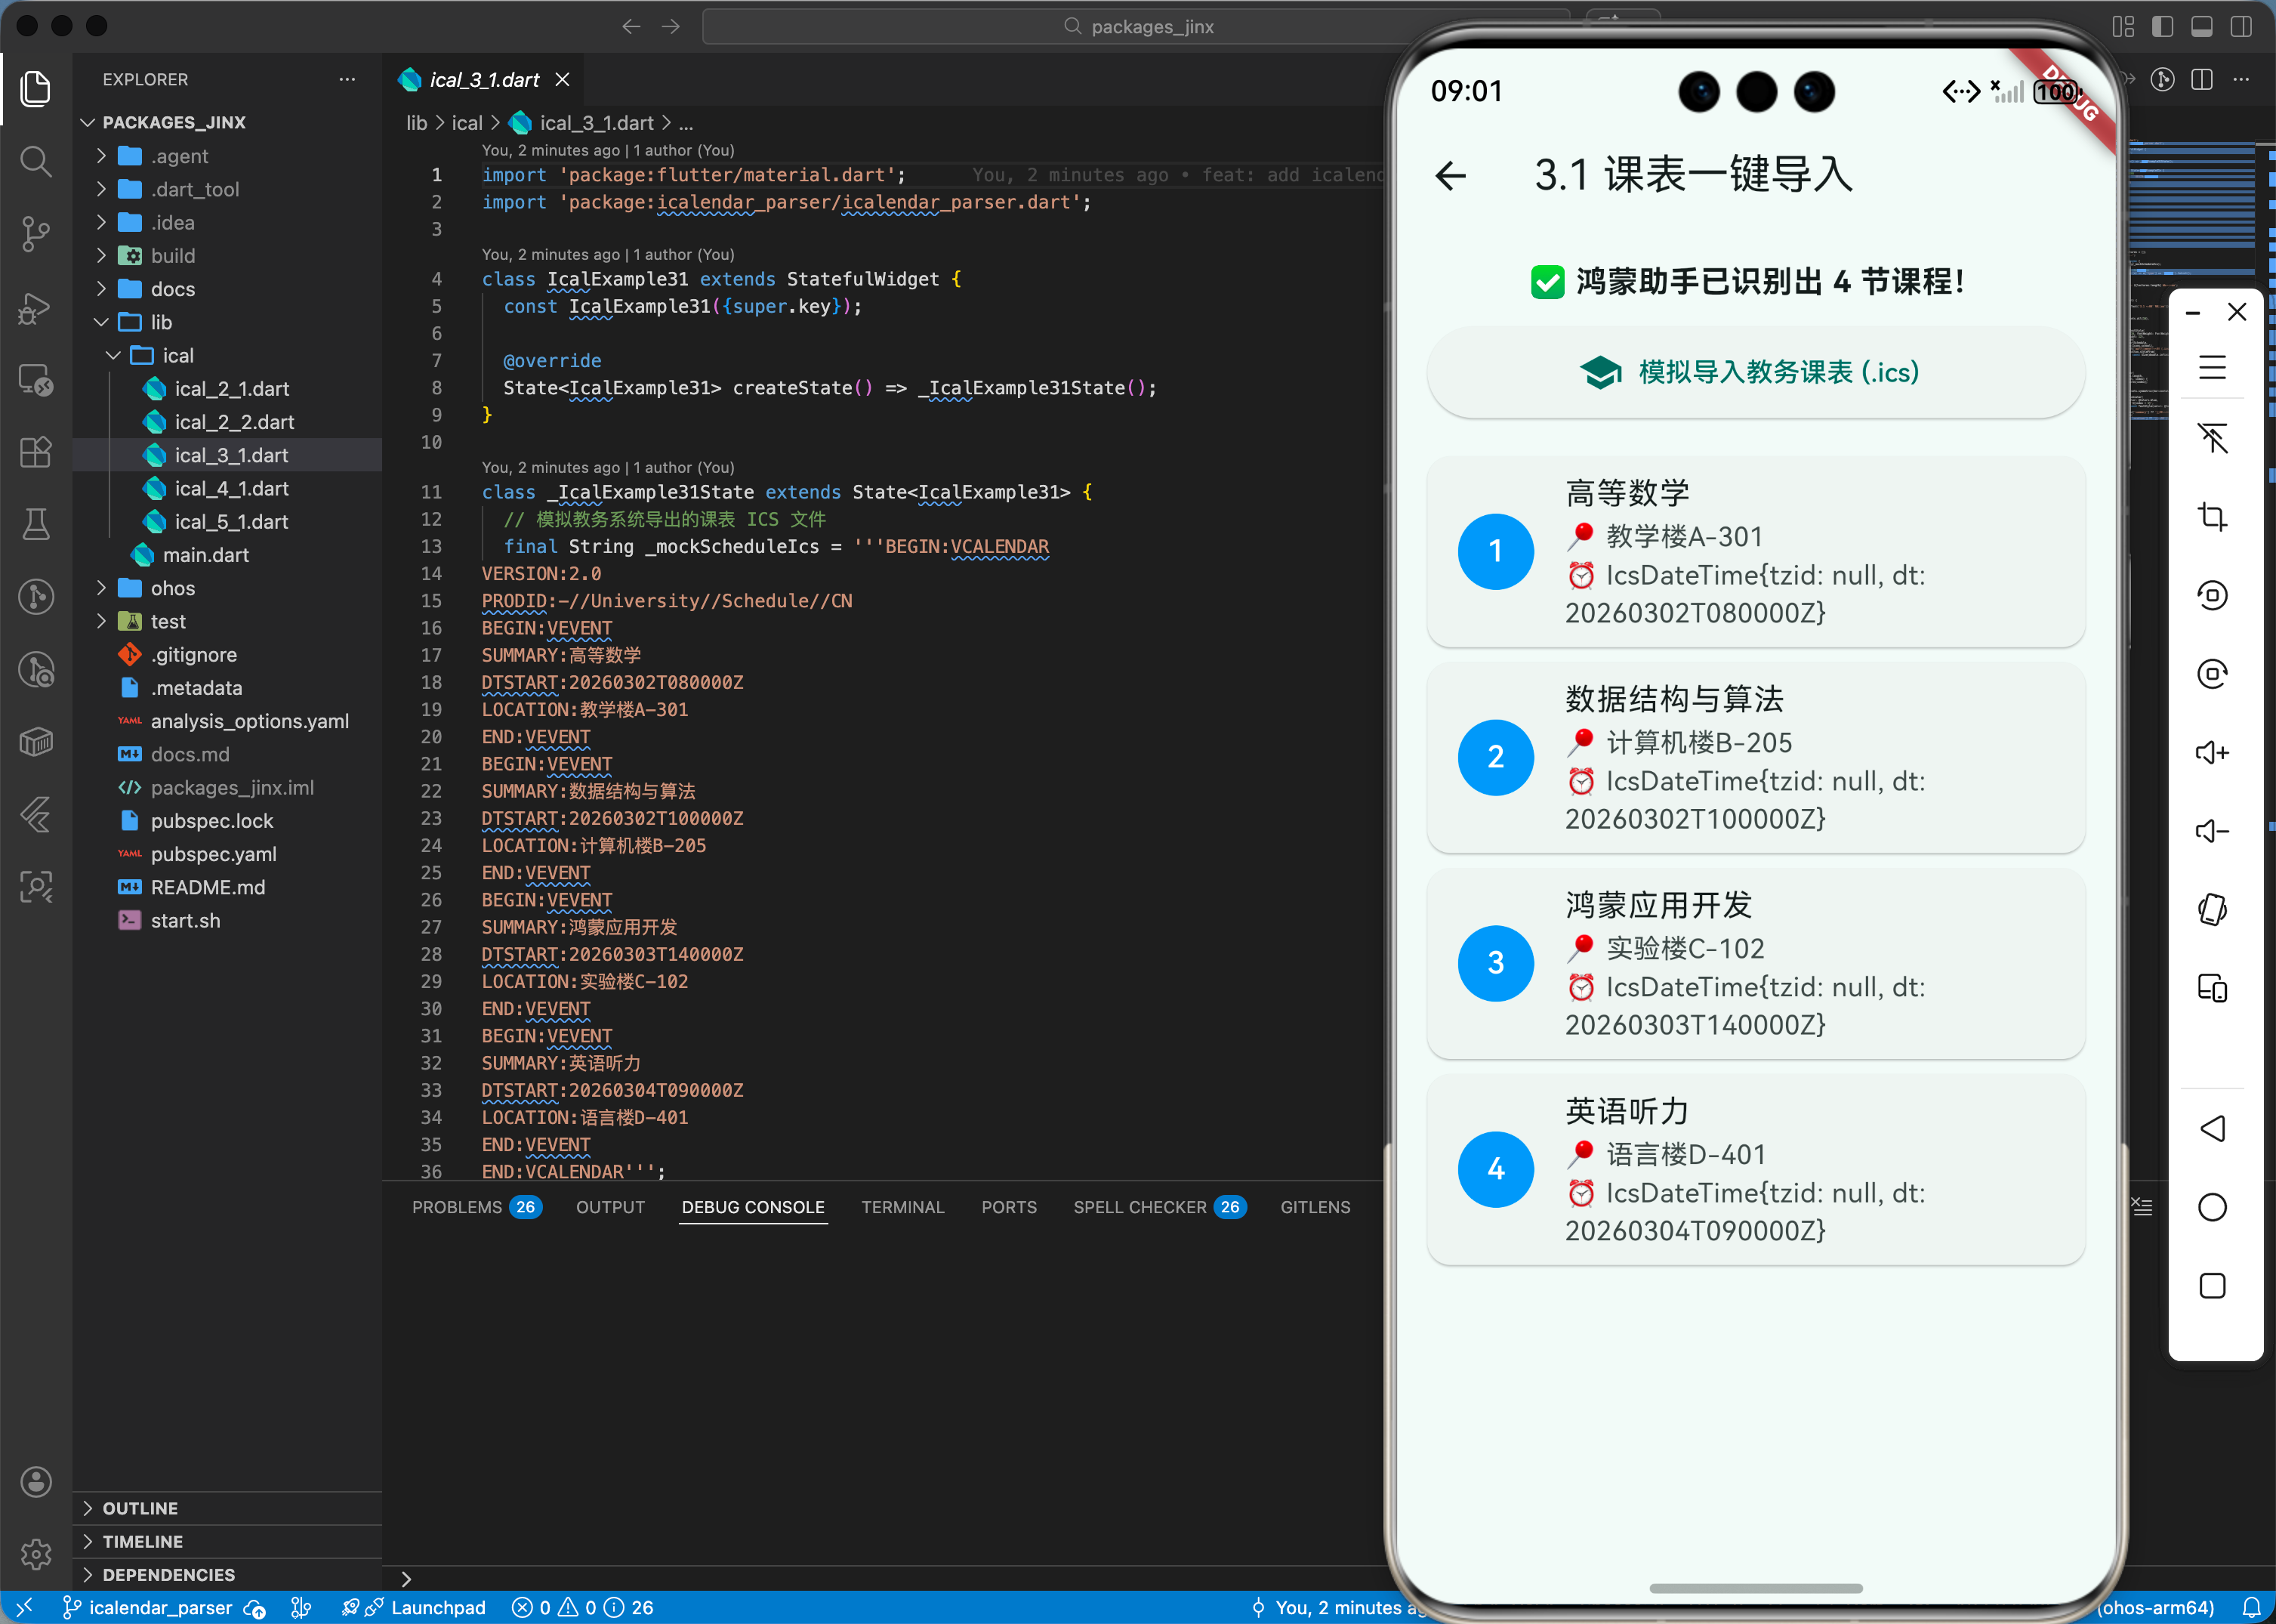Click the emulator volume up icon
2276x1624 pixels.
click(2212, 752)
